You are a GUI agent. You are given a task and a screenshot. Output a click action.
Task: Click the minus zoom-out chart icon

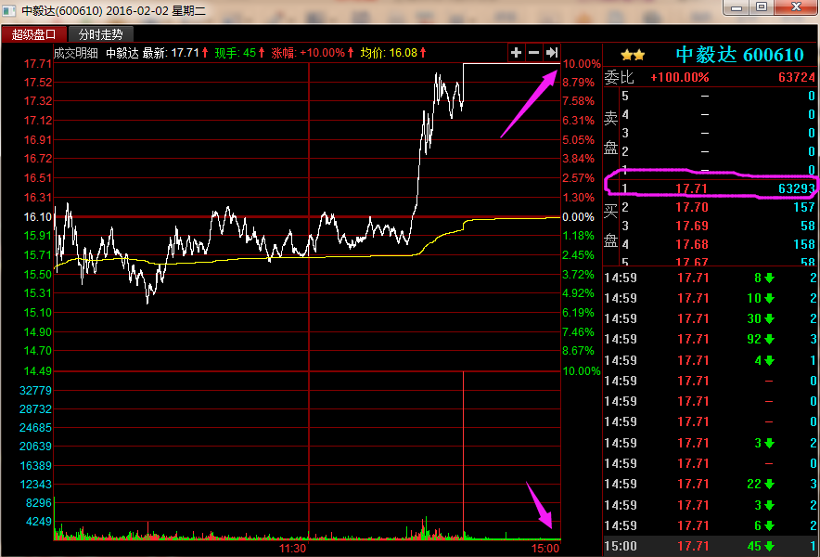point(534,53)
